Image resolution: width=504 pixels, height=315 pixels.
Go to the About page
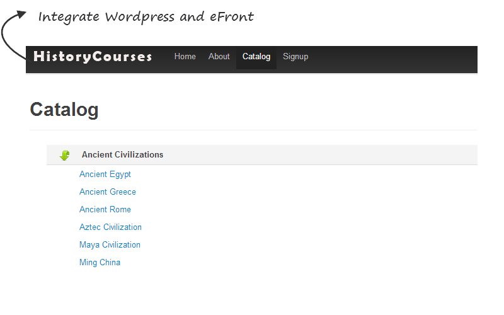(219, 57)
